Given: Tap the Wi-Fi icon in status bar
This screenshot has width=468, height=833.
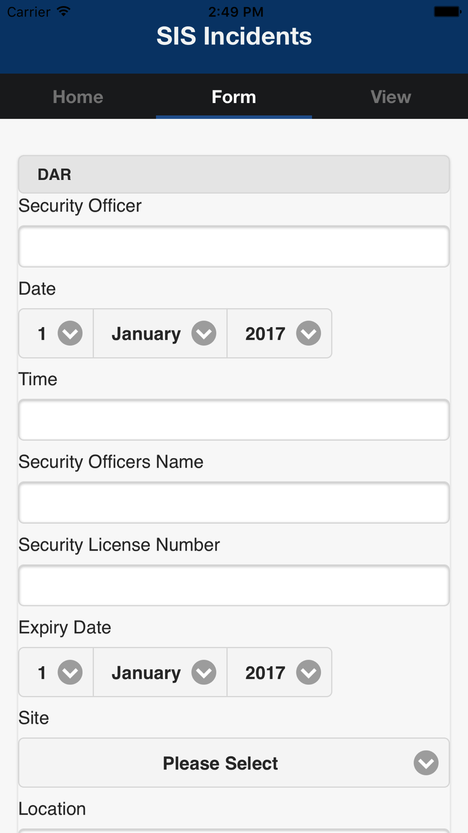Looking at the screenshot, I should click(63, 11).
